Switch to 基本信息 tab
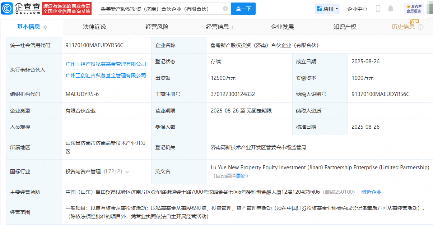 [x=32, y=27]
